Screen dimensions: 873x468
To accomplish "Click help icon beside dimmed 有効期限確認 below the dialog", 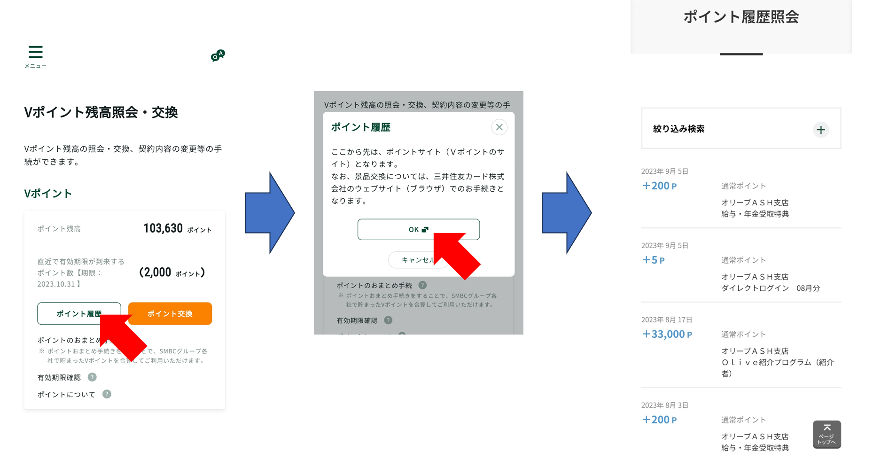I will coord(388,320).
